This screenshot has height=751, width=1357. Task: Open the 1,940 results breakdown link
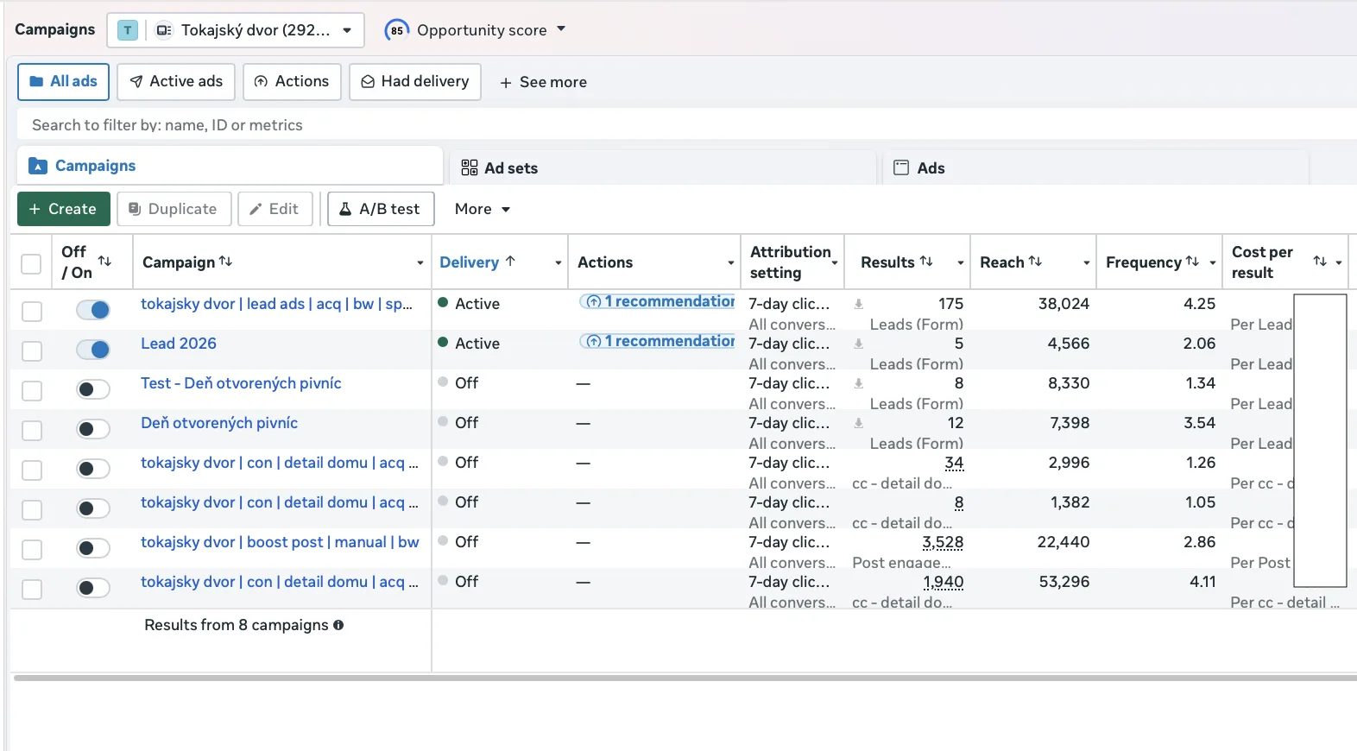[x=943, y=582]
